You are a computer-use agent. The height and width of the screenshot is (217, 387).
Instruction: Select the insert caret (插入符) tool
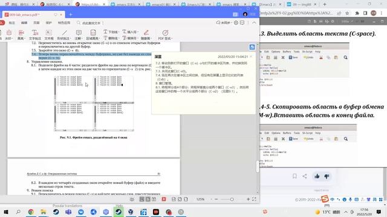pyautogui.click(x=130, y=32)
